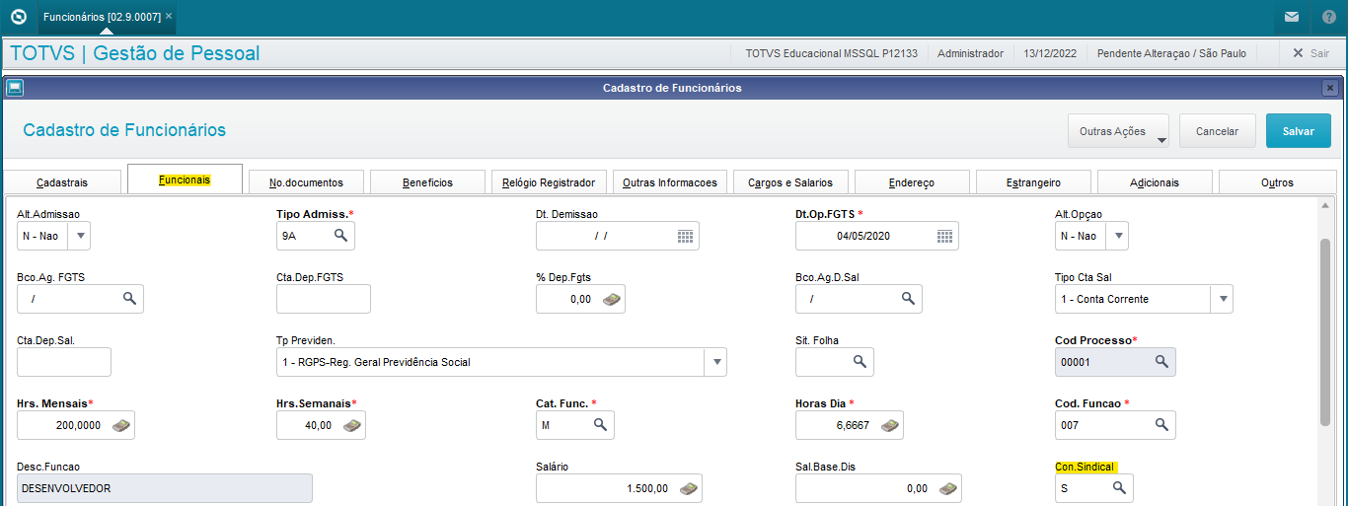Open the help question mark icon
This screenshot has height=506, width=1348.
point(1329,17)
